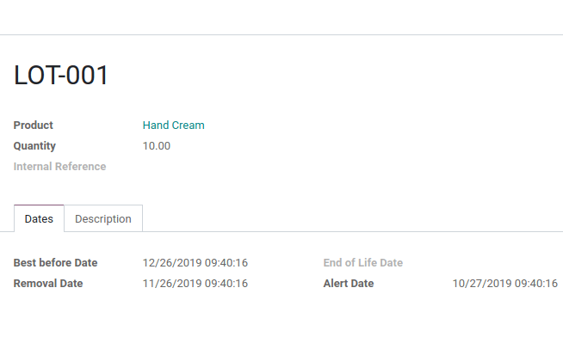This screenshot has width=563, height=343.
Task: Click the Removal Date label
Action: pos(48,284)
